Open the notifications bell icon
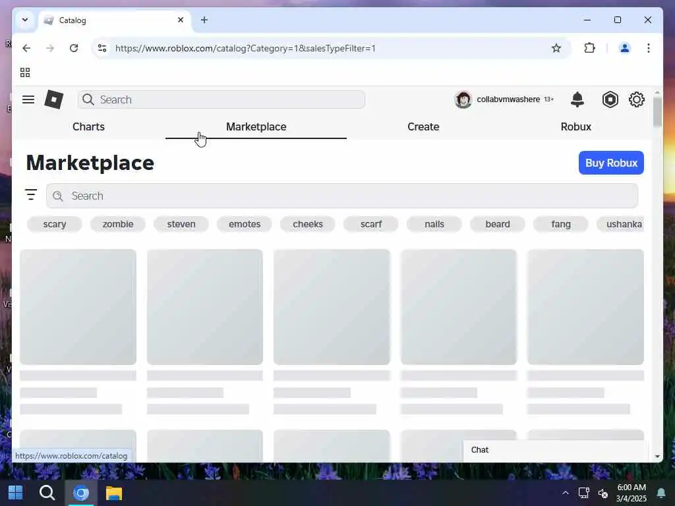This screenshot has width=675, height=506. [x=577, y=99]
